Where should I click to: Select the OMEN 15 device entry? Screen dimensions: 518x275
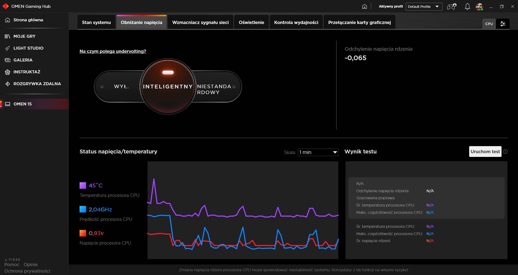click(x=34, y=104)
